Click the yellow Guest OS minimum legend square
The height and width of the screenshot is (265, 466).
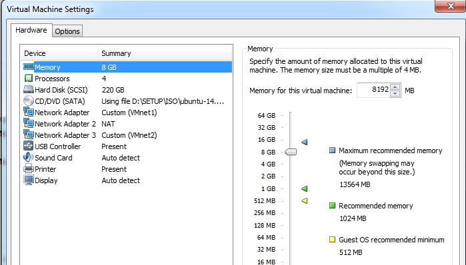tap(332, 240)
